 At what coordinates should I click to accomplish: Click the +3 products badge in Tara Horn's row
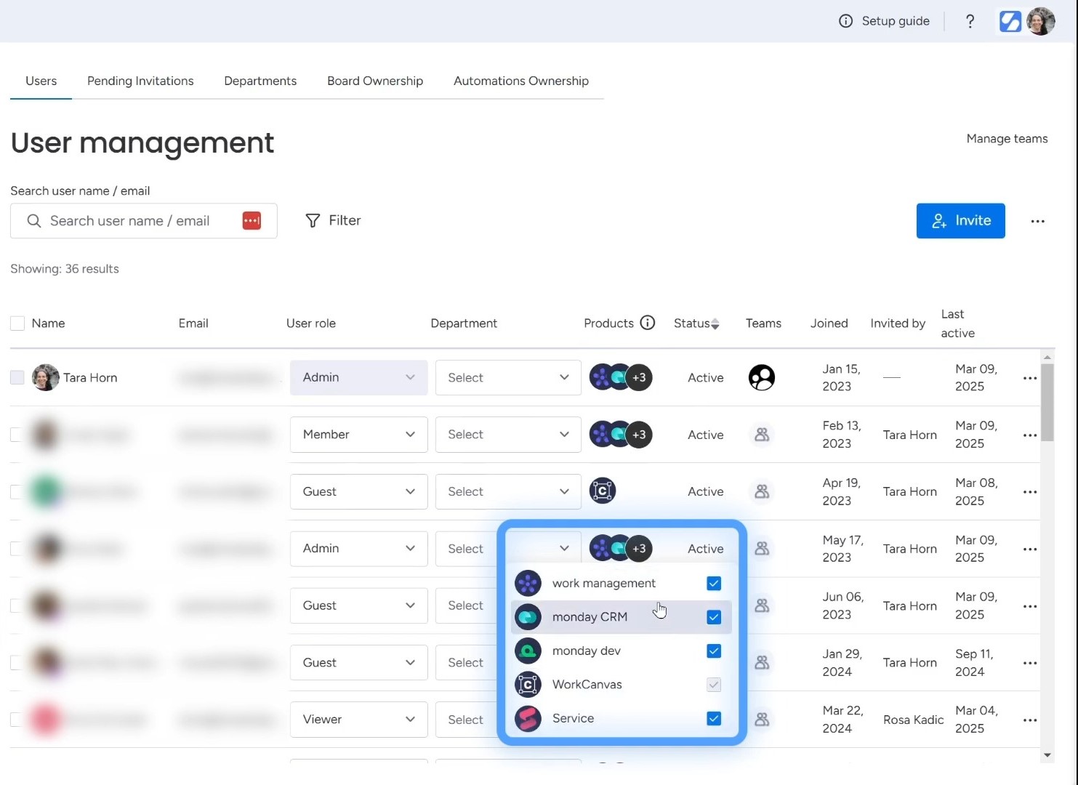point(639,377)
